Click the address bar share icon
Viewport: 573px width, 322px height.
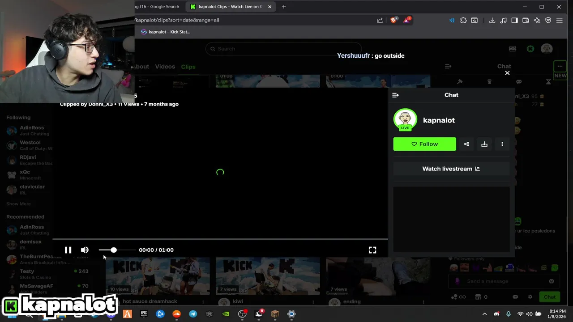[380, 20]
